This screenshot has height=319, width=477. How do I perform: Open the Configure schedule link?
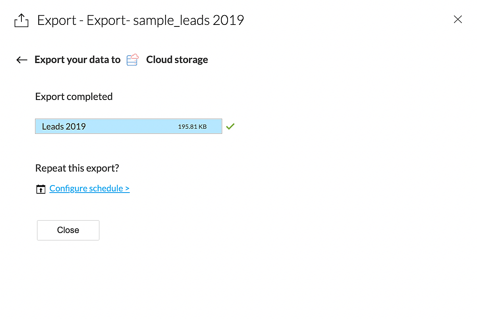click(x=86, y=189)
